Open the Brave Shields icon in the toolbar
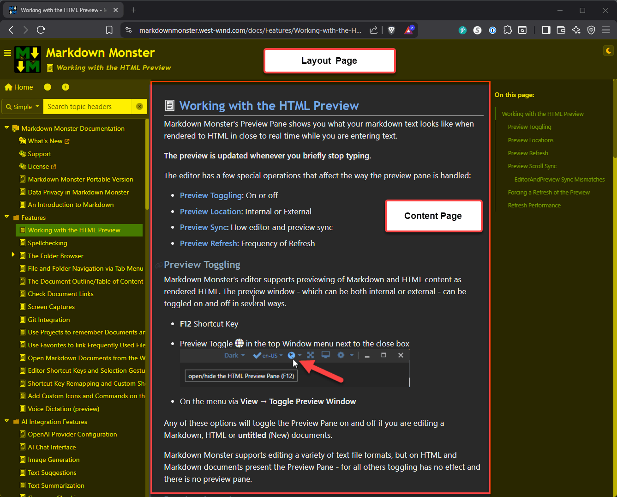The height and width of the screenshot is (497, 617). click(391, 30)
